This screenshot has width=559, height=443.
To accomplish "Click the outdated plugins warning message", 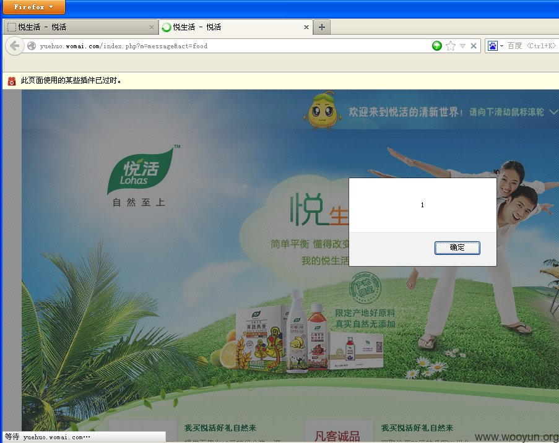I will tap(71, 80).
